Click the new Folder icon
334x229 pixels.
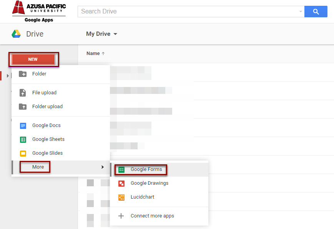[x=23, y=74]
